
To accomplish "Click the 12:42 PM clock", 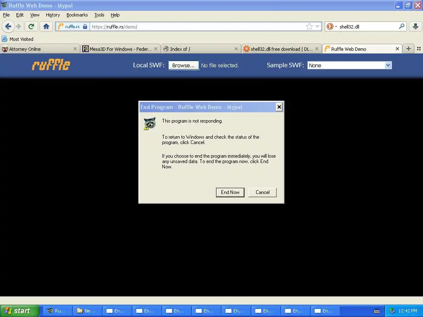I will coord(408,311).
